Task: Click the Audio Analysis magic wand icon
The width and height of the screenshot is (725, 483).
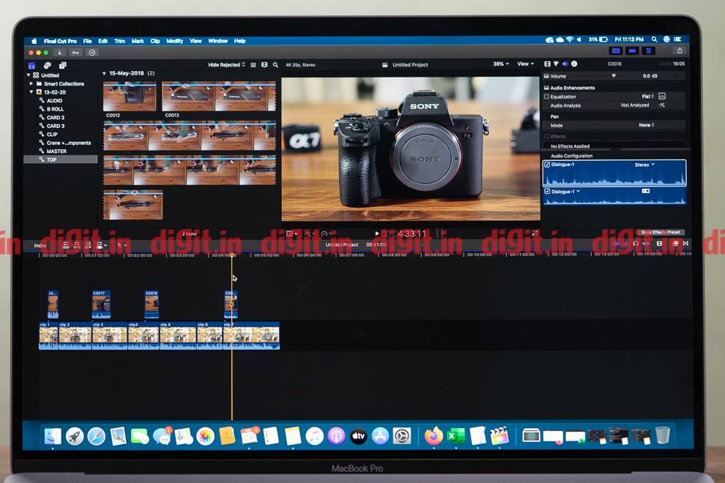Action: 662,105
